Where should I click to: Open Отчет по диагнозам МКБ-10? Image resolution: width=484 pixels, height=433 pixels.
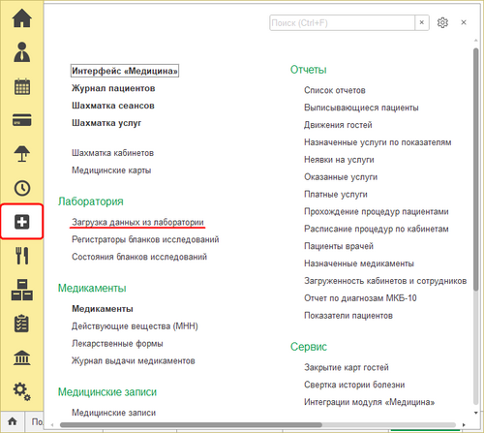tap(360, 298)
